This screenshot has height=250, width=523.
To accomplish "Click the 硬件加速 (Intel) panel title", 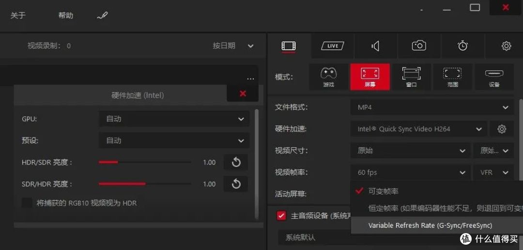I will pos(138,96).
